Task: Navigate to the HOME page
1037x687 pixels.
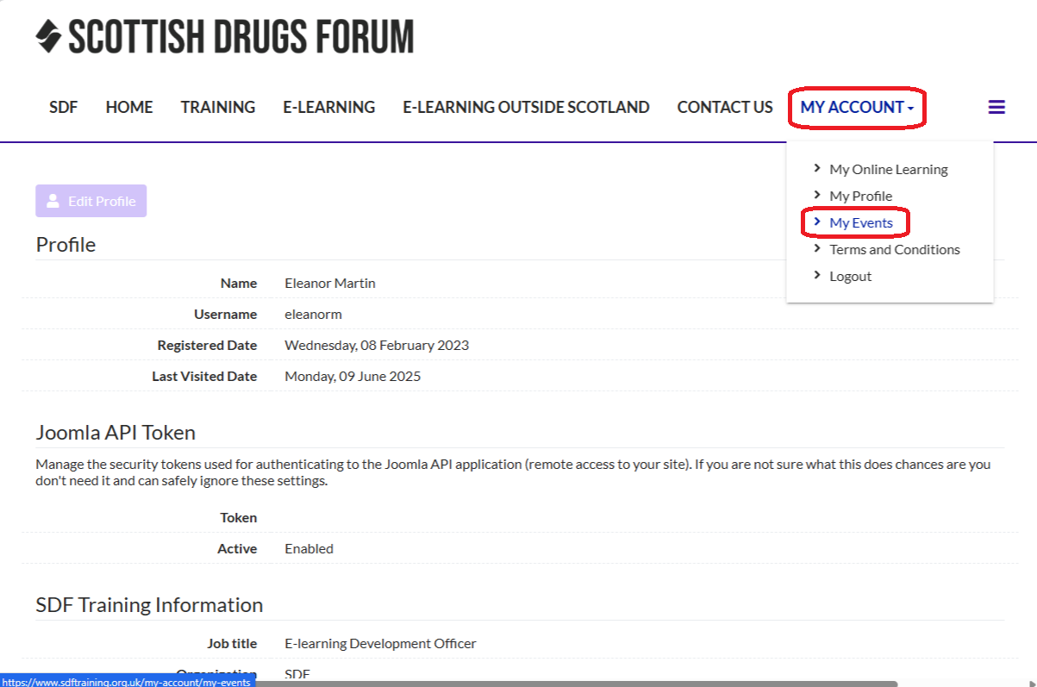Action: tap(128, 107)
